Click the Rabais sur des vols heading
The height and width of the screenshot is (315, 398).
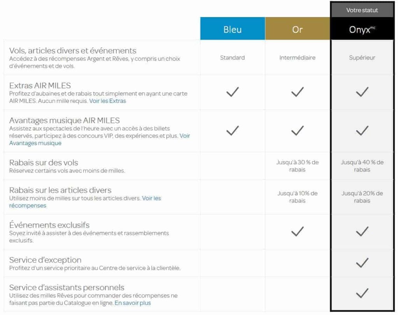[x=44, y=162]
